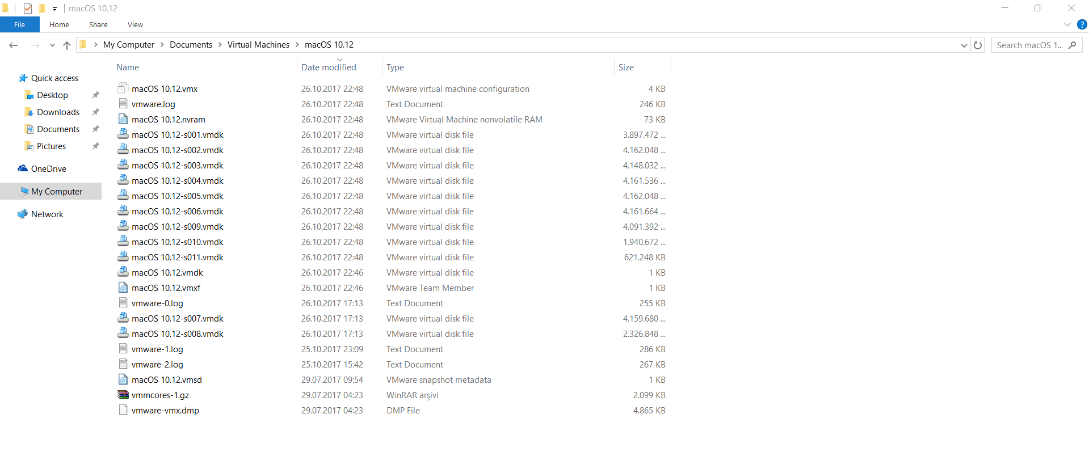Select OneDrive in the navigation pane
This screenshot has width=1089, height=456.
click(48, 169)
